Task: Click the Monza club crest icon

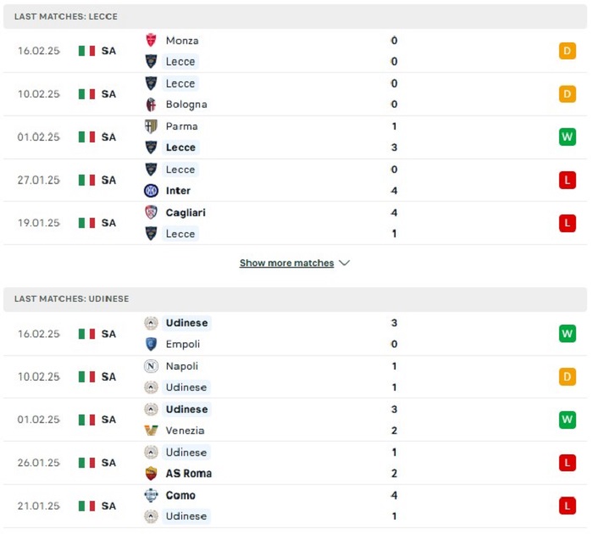Action: point(151,40)
